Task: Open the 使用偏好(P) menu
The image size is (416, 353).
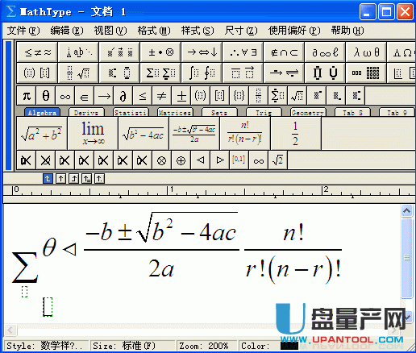Action: [x=294, y=31]
